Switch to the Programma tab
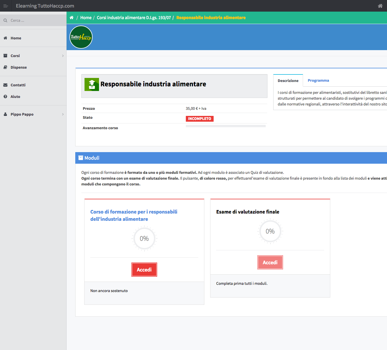387x350 pixels. (318, 81)
